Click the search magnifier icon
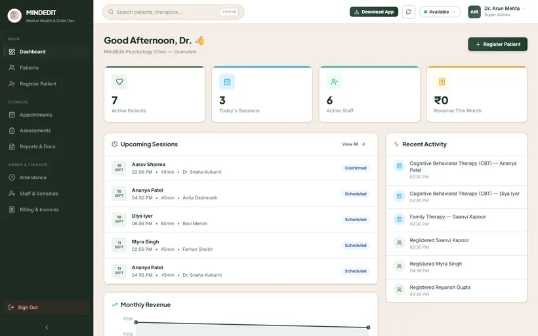Image resolution: width=538 pixels, height=336 pixels. point(111,12)
